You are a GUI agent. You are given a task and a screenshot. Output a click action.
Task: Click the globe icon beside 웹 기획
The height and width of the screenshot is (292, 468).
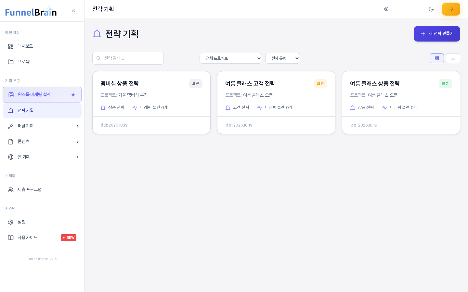(x=11, y=157)
